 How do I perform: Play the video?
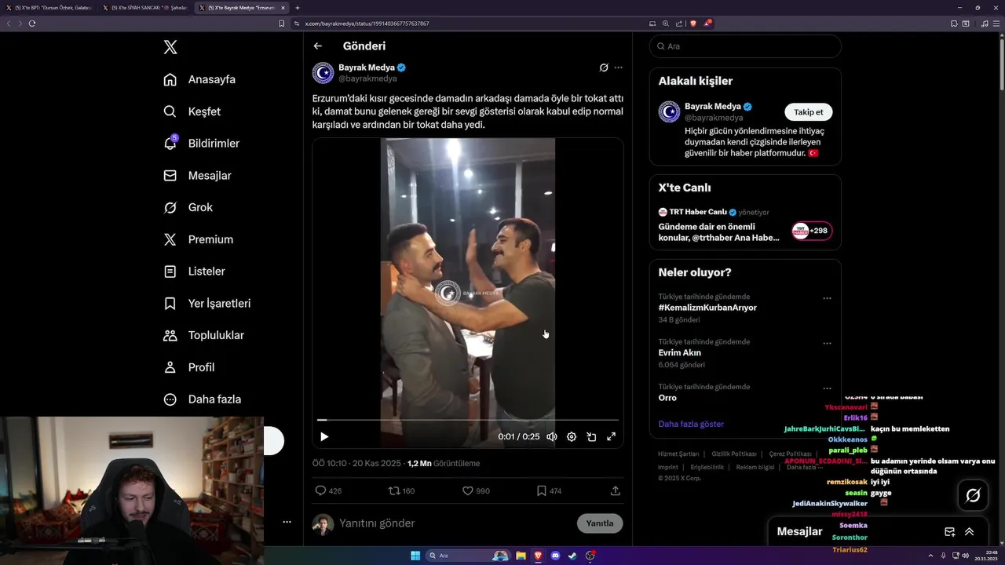click(324, 437)
